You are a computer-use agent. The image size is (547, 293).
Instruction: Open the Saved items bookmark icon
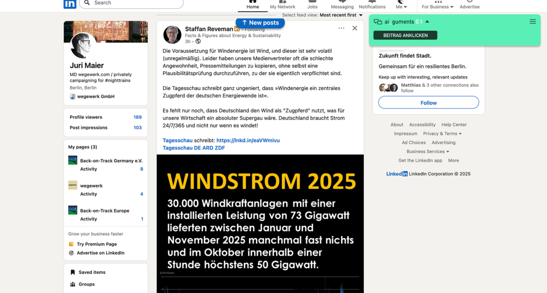tap(73, 272)
